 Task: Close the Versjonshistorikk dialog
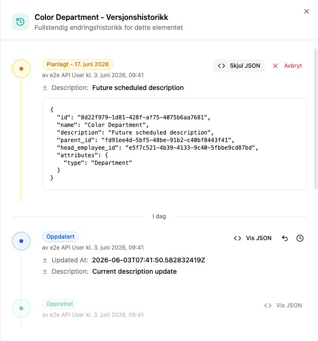(307, 11)
